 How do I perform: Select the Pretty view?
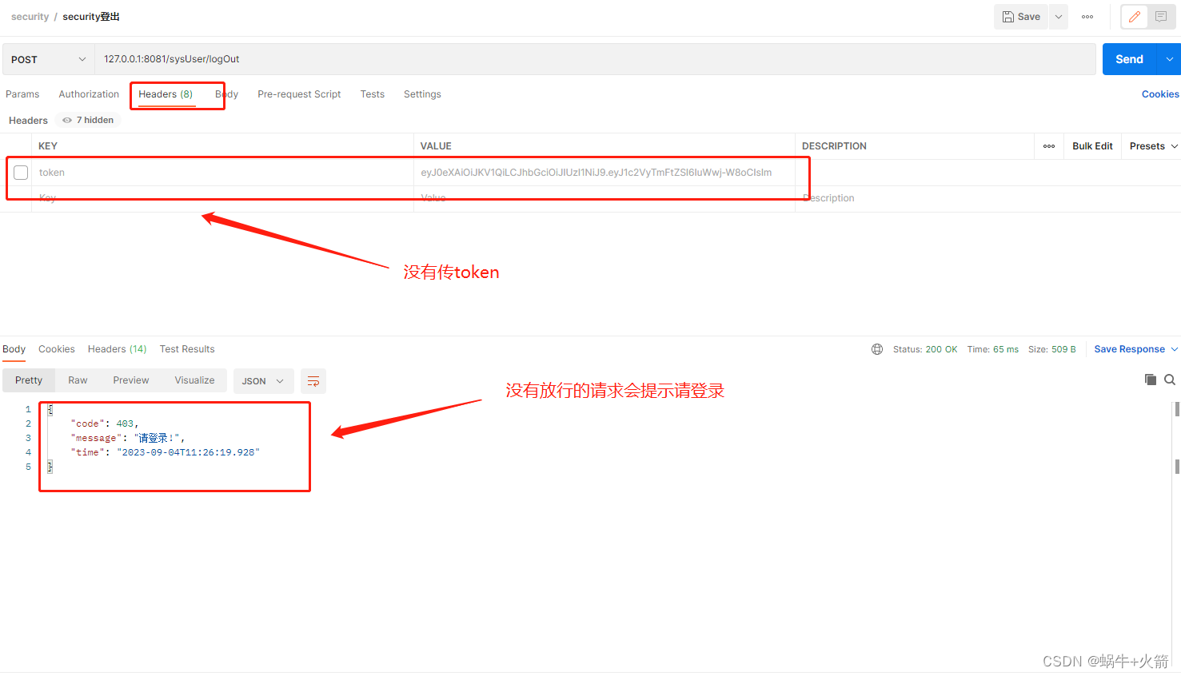(29, 380)
